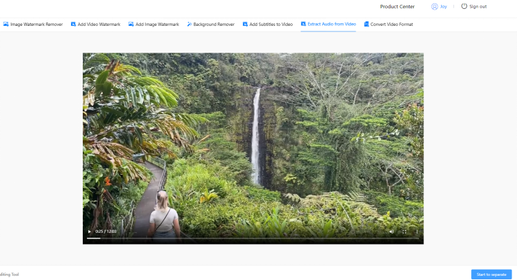Click the waterfall video preview
The width and height of the screenshot is (517, 280).
253,149
